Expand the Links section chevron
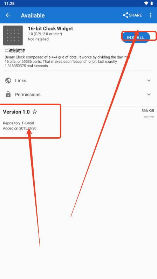Screen dimensions: 157x279 [x=149, y=81]
